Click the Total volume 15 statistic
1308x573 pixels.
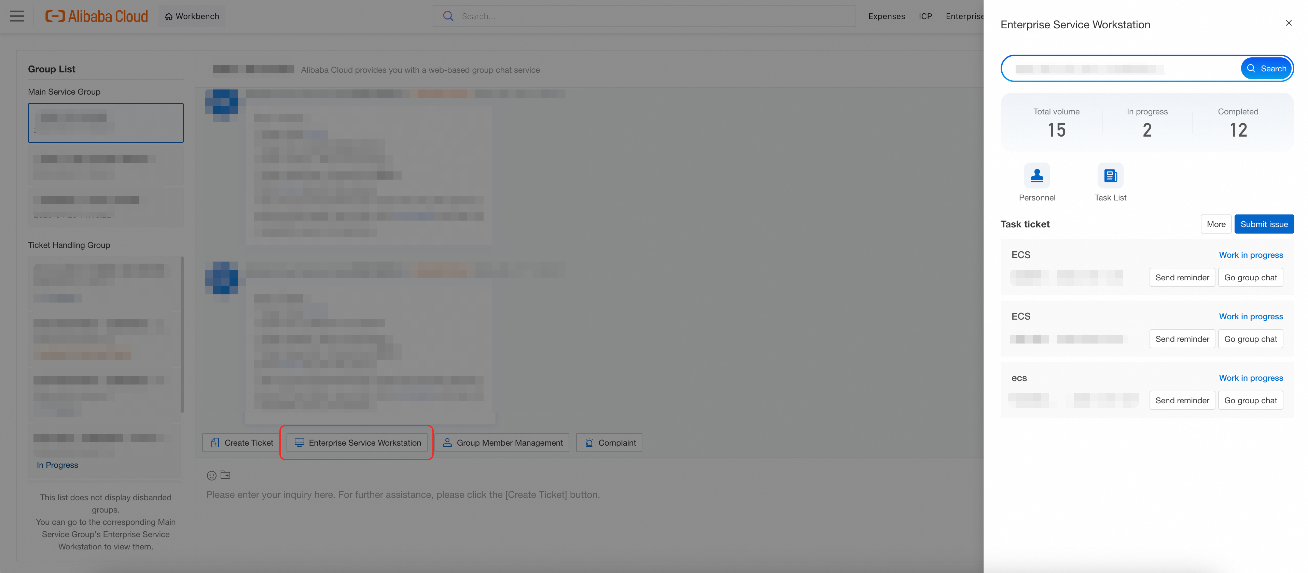pyautogui.click(x=1056, y=123)
